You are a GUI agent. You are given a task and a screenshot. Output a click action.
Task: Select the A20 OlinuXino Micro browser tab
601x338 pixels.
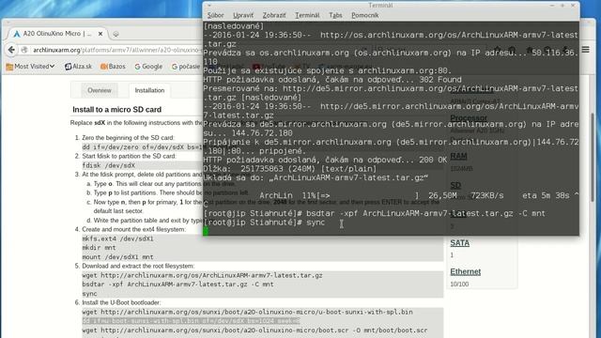(x=56, y=34)
